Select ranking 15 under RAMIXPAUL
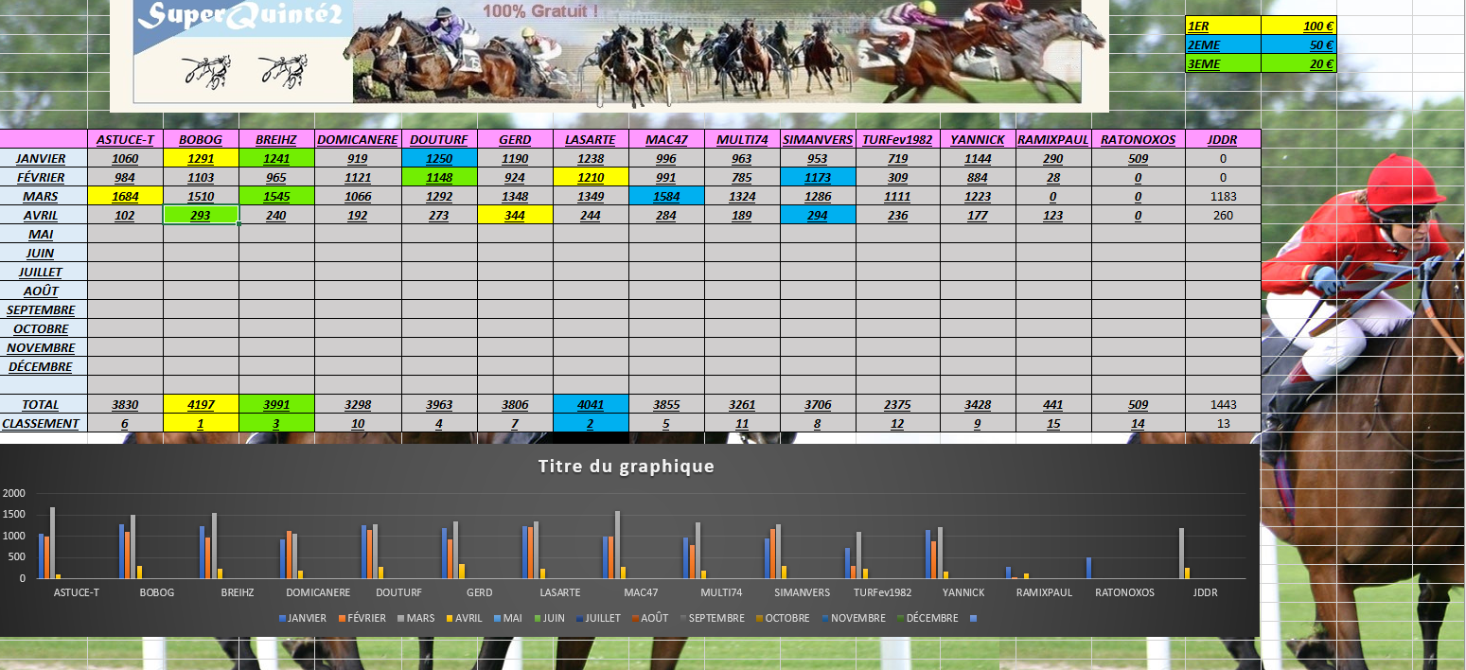1466x670 pixels. coord(1053,423)
